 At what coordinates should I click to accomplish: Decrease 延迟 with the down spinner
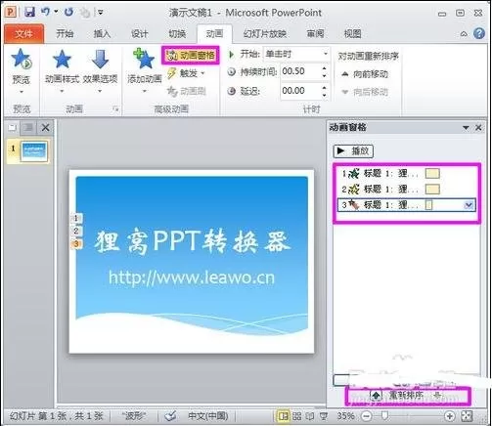[x=324, y=95]
